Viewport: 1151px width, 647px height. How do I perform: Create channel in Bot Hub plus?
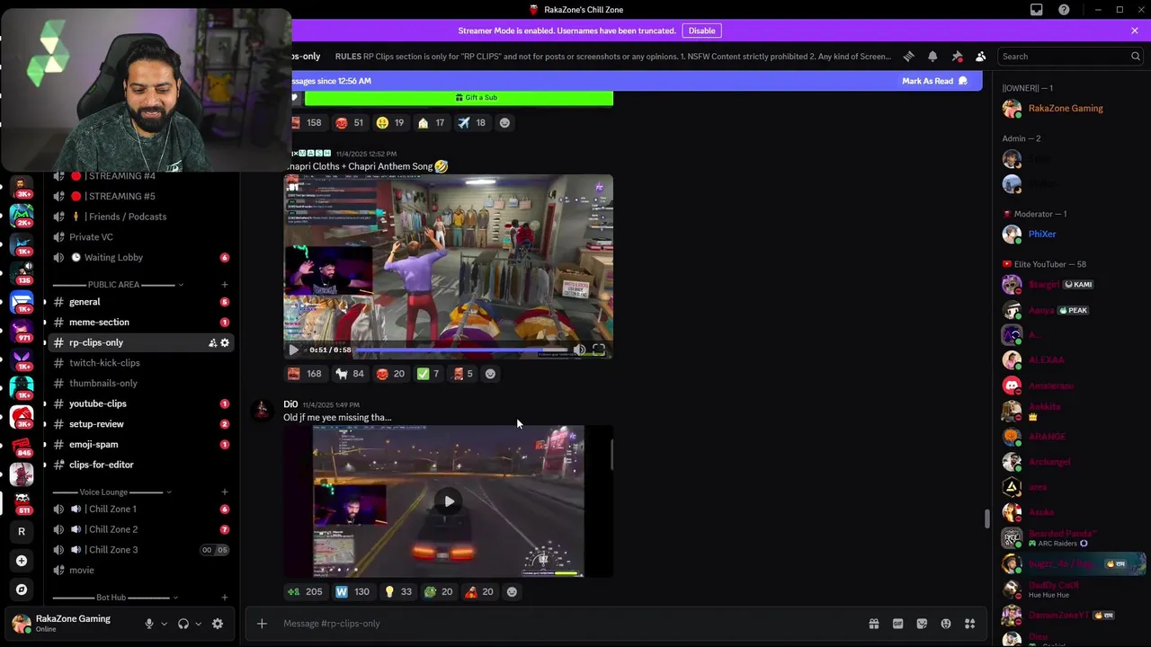click(225, 598)
